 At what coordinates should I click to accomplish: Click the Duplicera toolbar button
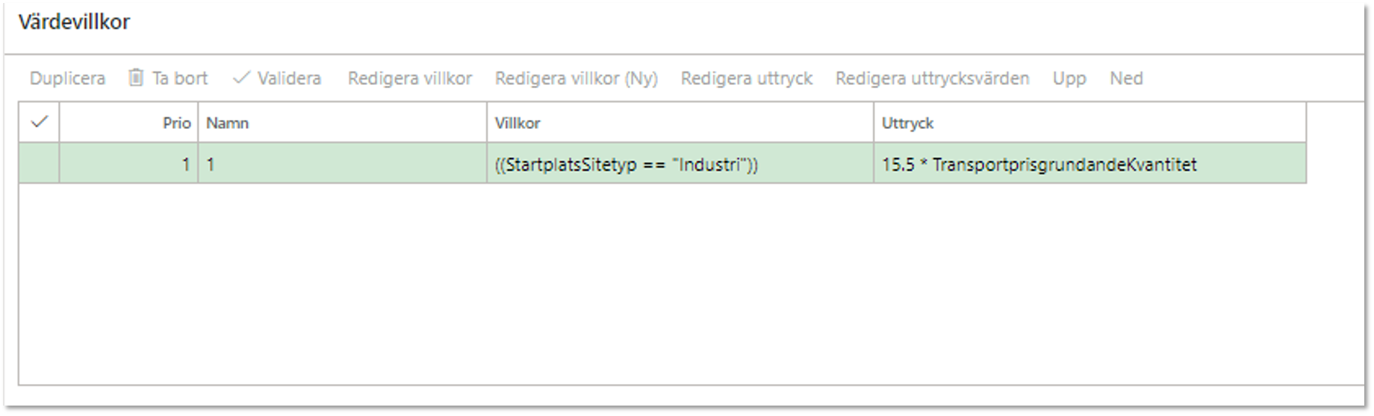(67, 78)
